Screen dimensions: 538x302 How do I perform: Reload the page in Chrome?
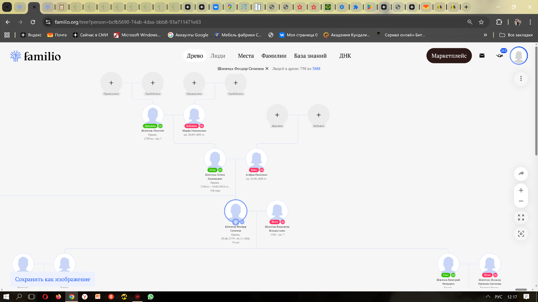click(x=33, y=22)
